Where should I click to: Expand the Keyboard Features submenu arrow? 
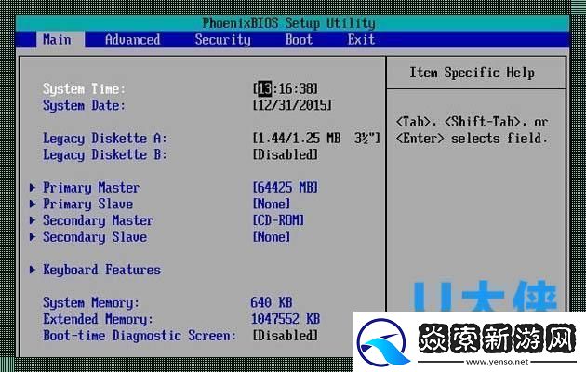33,271
